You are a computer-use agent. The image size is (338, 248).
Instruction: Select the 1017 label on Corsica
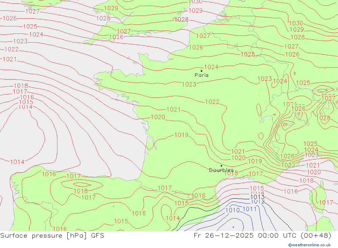pos(326,202)
